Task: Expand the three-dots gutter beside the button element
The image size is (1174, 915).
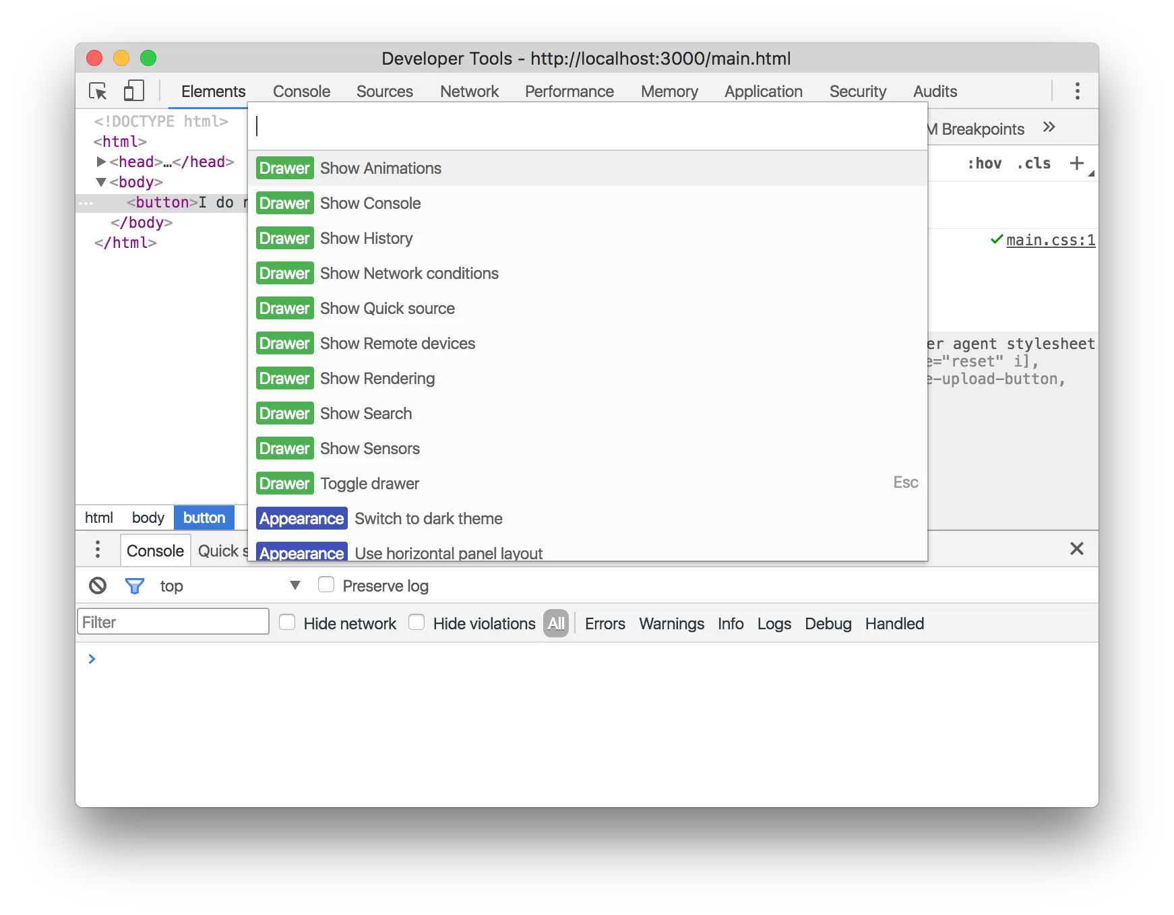Action: [x=86, y=203]
